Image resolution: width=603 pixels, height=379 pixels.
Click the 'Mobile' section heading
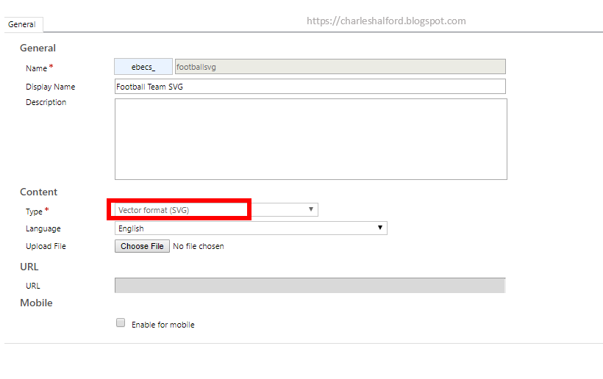click(36, 303)
